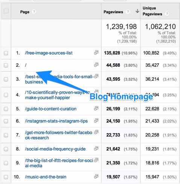The width and height of the screenshot is (180, 184).
Task: Open the /get-more-followers-twitter-facebook-research link
Action: 59,135
